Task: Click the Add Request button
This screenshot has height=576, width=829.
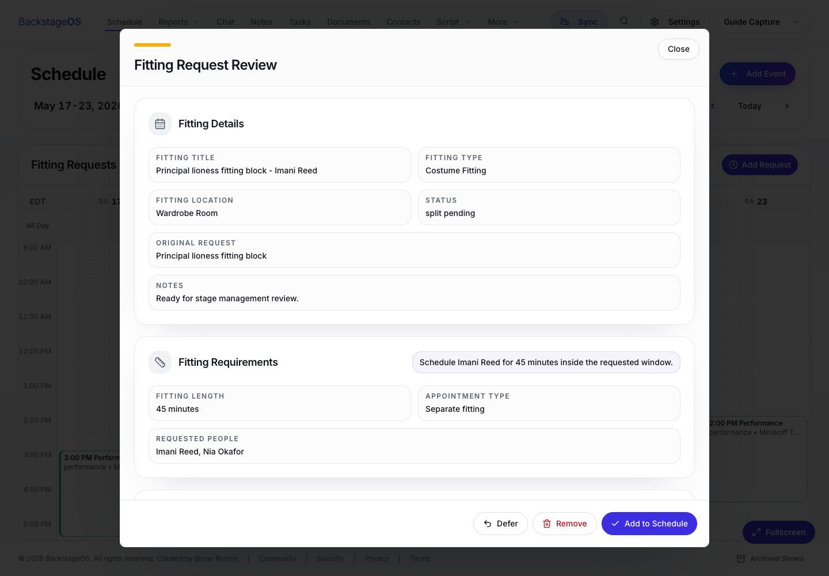Action: point(760,165)
